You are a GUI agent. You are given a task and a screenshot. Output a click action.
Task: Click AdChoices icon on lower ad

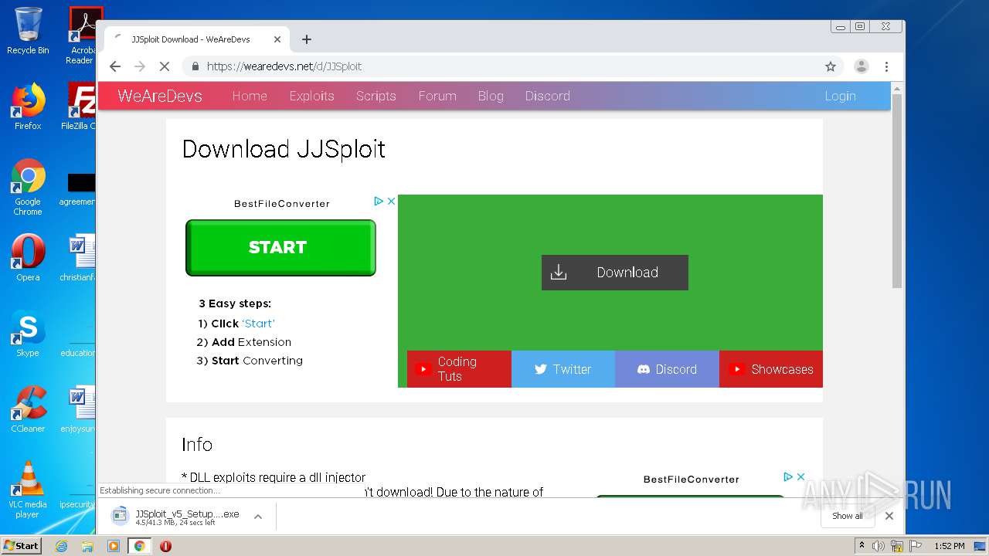point(788,476)
